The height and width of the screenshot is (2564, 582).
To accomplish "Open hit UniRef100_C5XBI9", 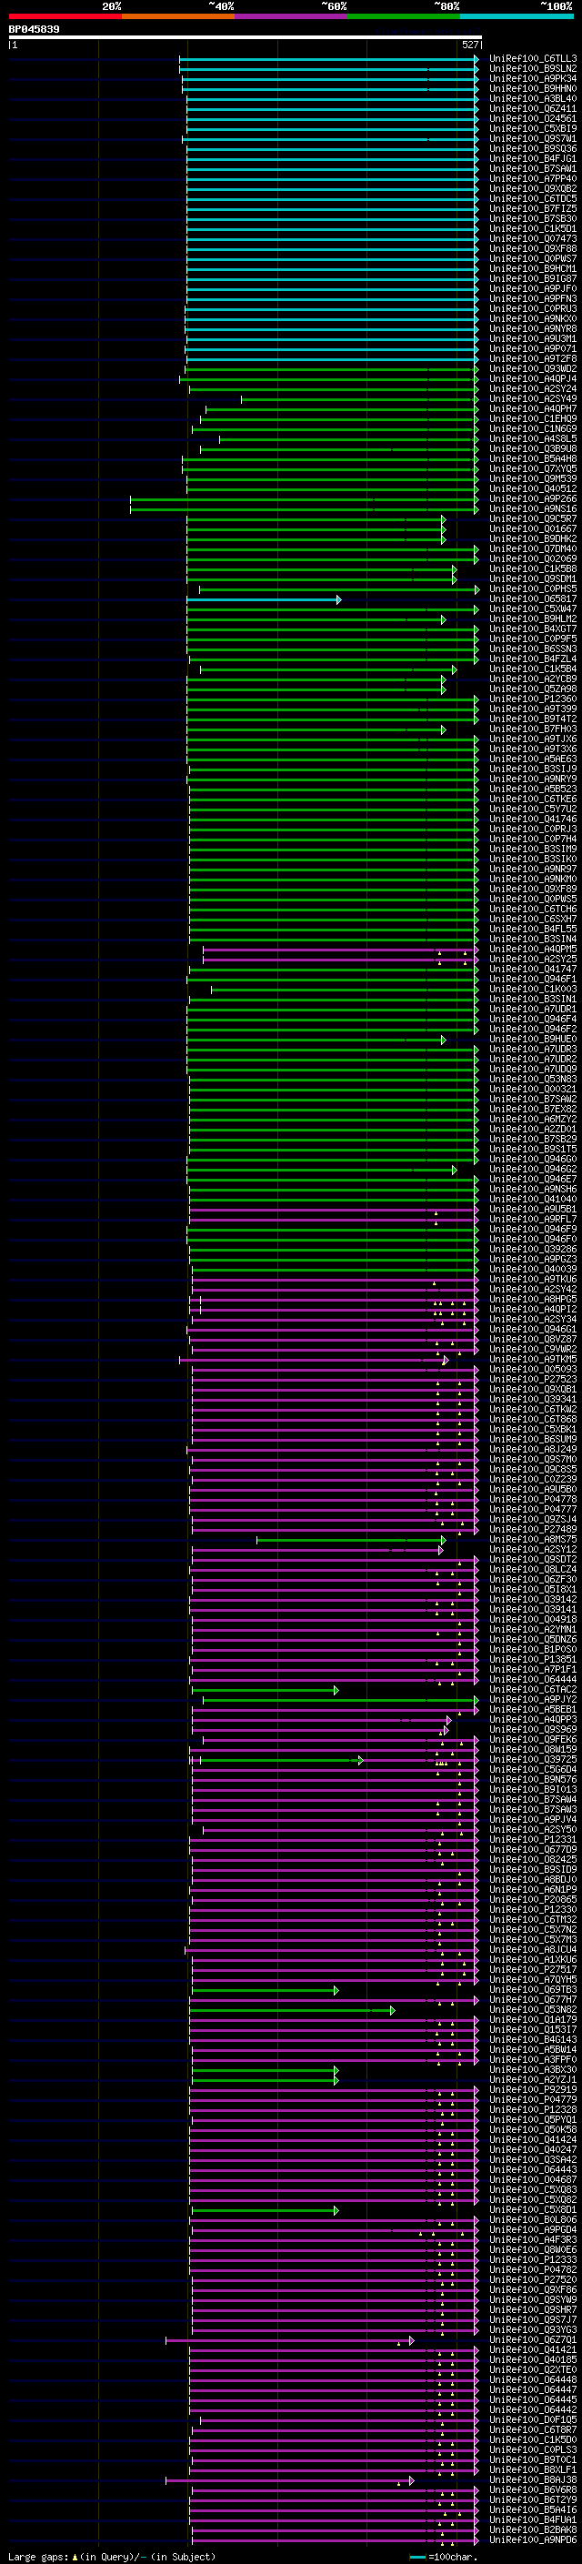I will (x=533, y=128).
